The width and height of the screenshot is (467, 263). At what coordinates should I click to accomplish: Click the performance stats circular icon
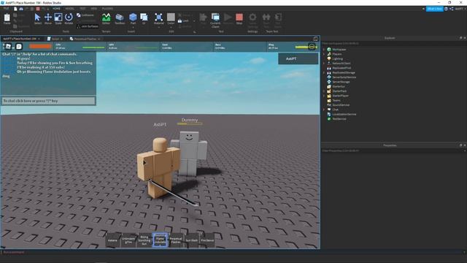pyautogui.click(x=312, y=47)
